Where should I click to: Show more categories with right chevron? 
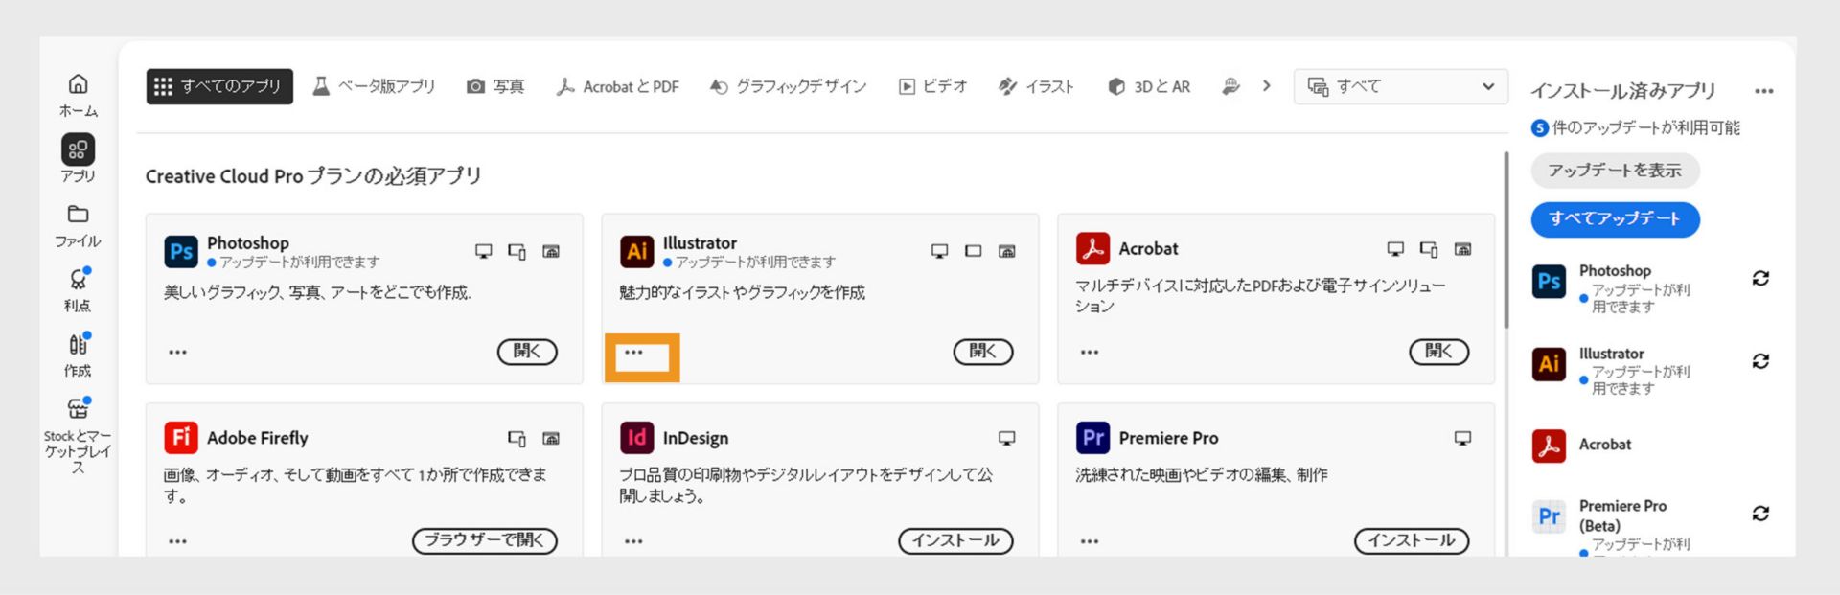tap(1267, 86)
